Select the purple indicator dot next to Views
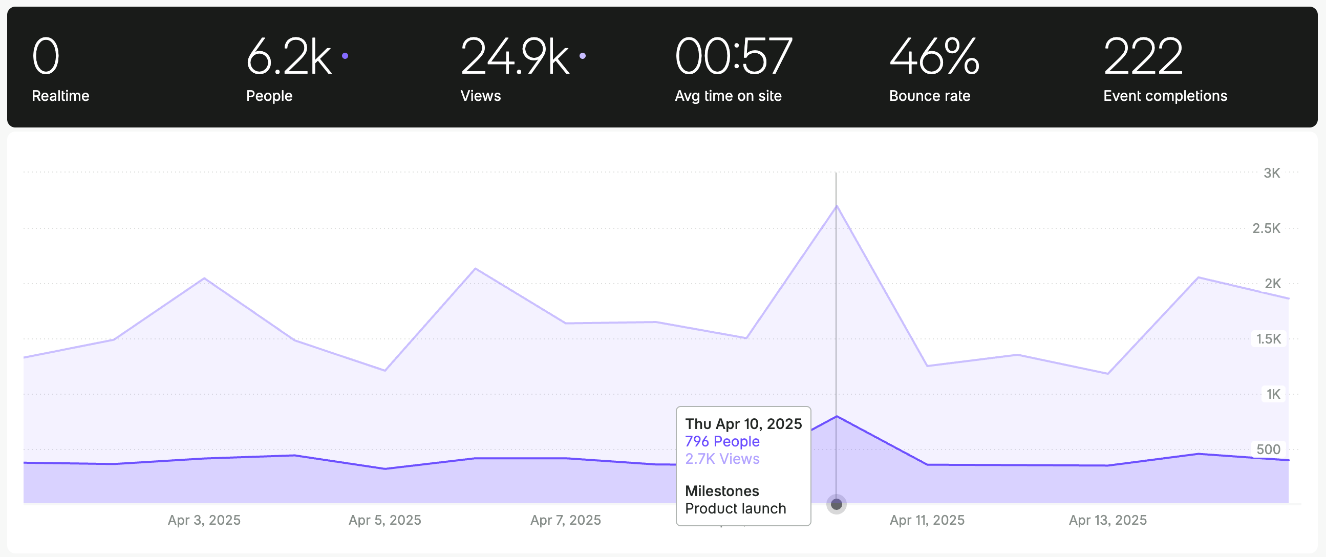Image resolution: width=1326 pixels, height=557 pixels. [x=582, y=56]
